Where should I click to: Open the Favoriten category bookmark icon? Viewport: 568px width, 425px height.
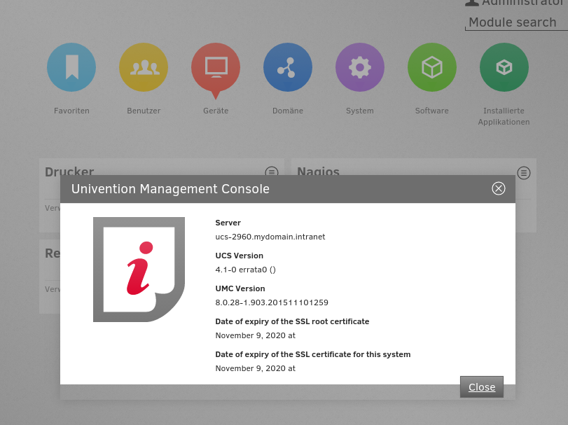(x=71, y=67)
